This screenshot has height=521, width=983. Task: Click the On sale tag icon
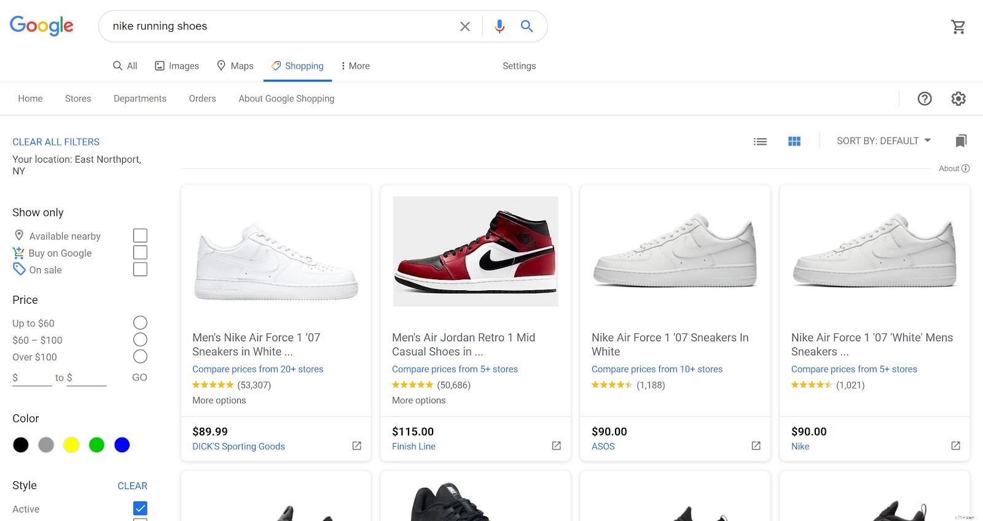tap(19, 269)
